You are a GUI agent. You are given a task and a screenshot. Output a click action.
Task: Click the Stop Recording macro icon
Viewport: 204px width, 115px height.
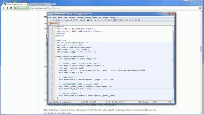(130, 20)
